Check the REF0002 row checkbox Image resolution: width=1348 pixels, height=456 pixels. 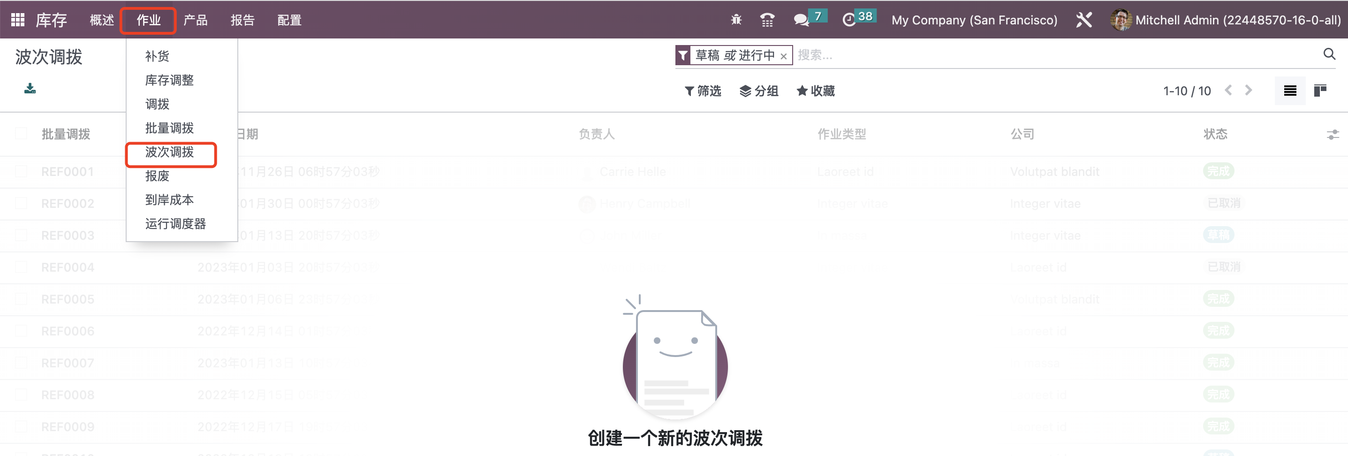point(22,204)
